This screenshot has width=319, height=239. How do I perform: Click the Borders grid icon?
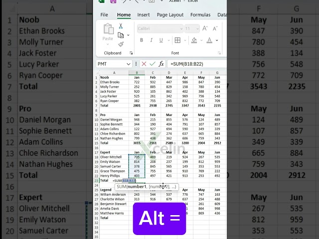(177, 40)
